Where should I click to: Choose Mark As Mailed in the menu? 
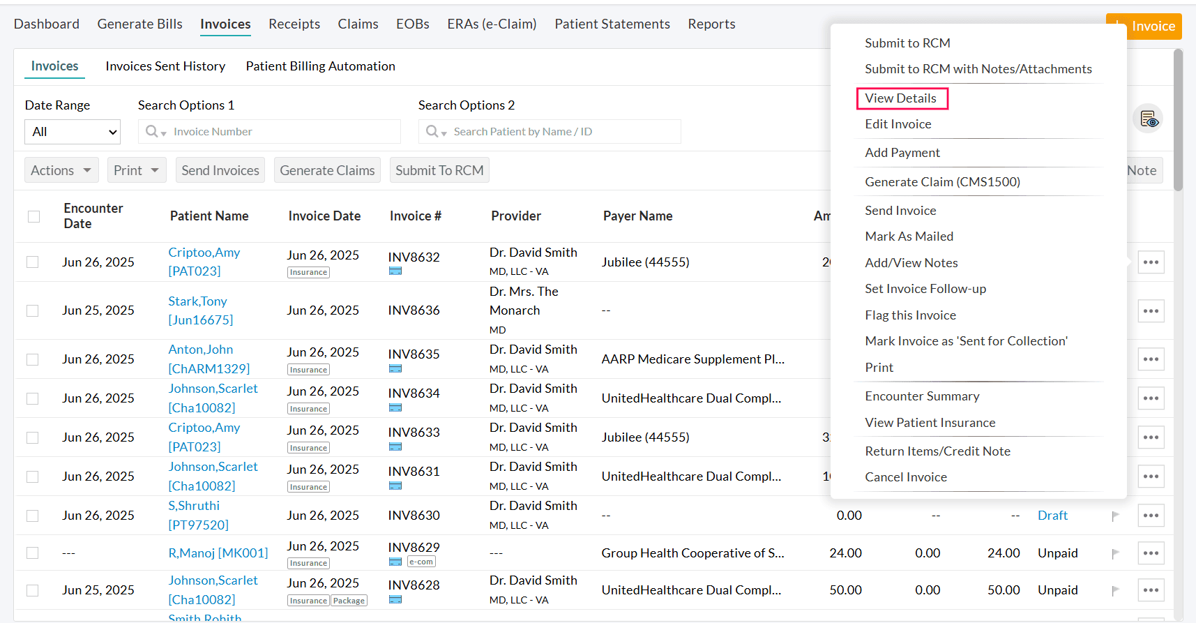pyautogui.click(x=909, y=237)
